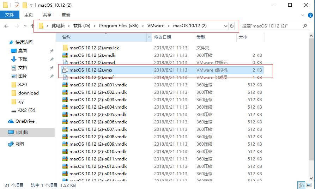
Task: Select the s001.vmdk archive icon
Action: 65,85
